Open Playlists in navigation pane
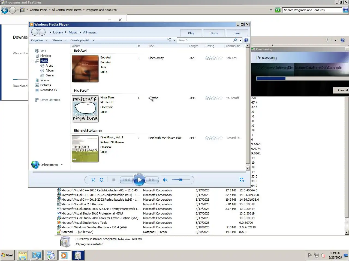349x261 pixels. pos(46,56)
